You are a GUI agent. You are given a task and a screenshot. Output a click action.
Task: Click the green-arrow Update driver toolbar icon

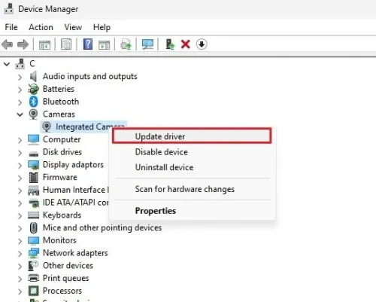[170, 44]
